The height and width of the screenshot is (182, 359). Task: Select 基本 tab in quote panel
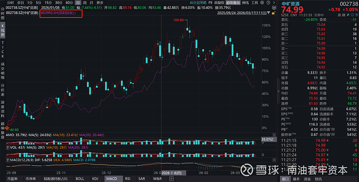click(x=296, y=179)
